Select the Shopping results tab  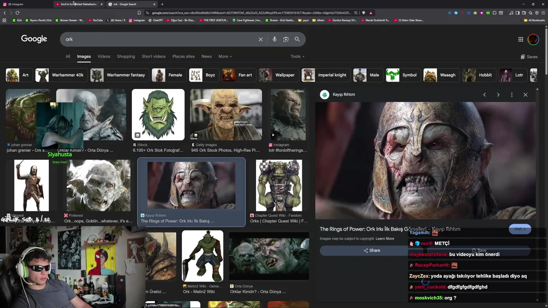pyautogui.click(x=126, y=56)
